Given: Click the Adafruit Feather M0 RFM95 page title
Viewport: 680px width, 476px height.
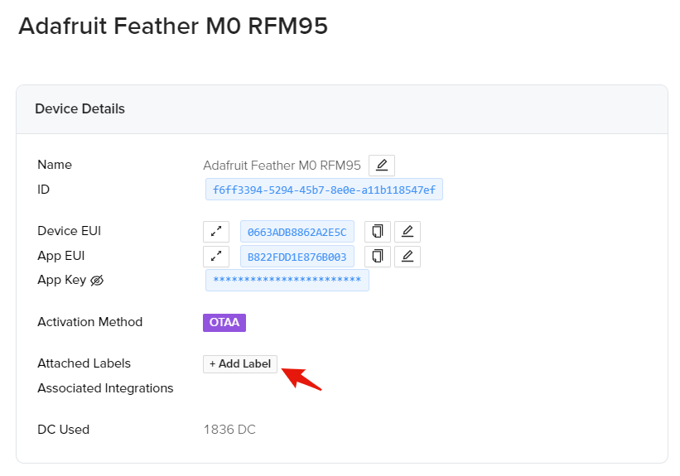Looking at the screenshot, I should coord(173,26).
